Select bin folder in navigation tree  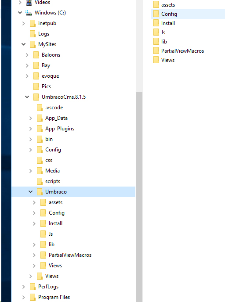pyautogui.click(x=49, y=139)
